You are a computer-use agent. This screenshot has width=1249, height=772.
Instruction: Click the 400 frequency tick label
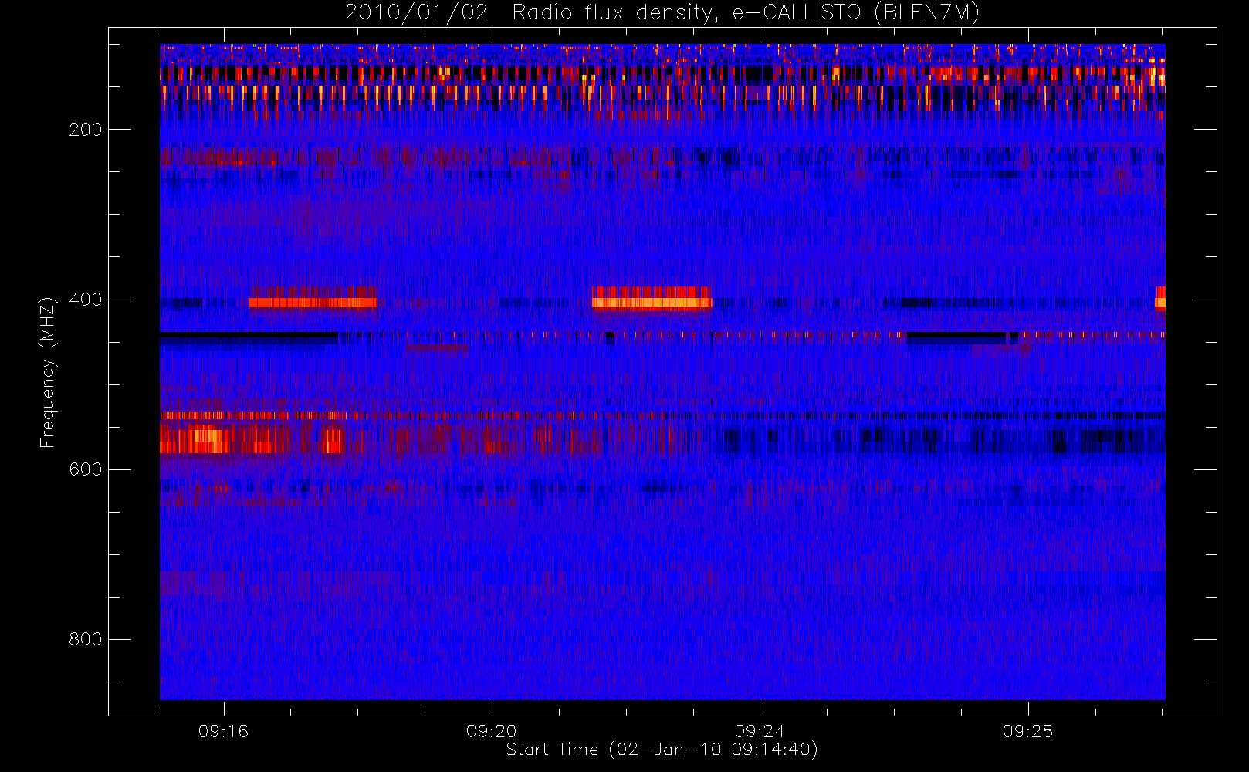coord(85,300)
